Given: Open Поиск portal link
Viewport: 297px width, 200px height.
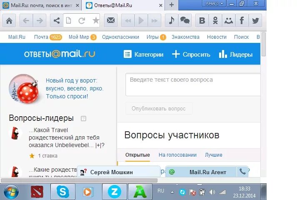Looking at the screenshot, I should (241, 37).
